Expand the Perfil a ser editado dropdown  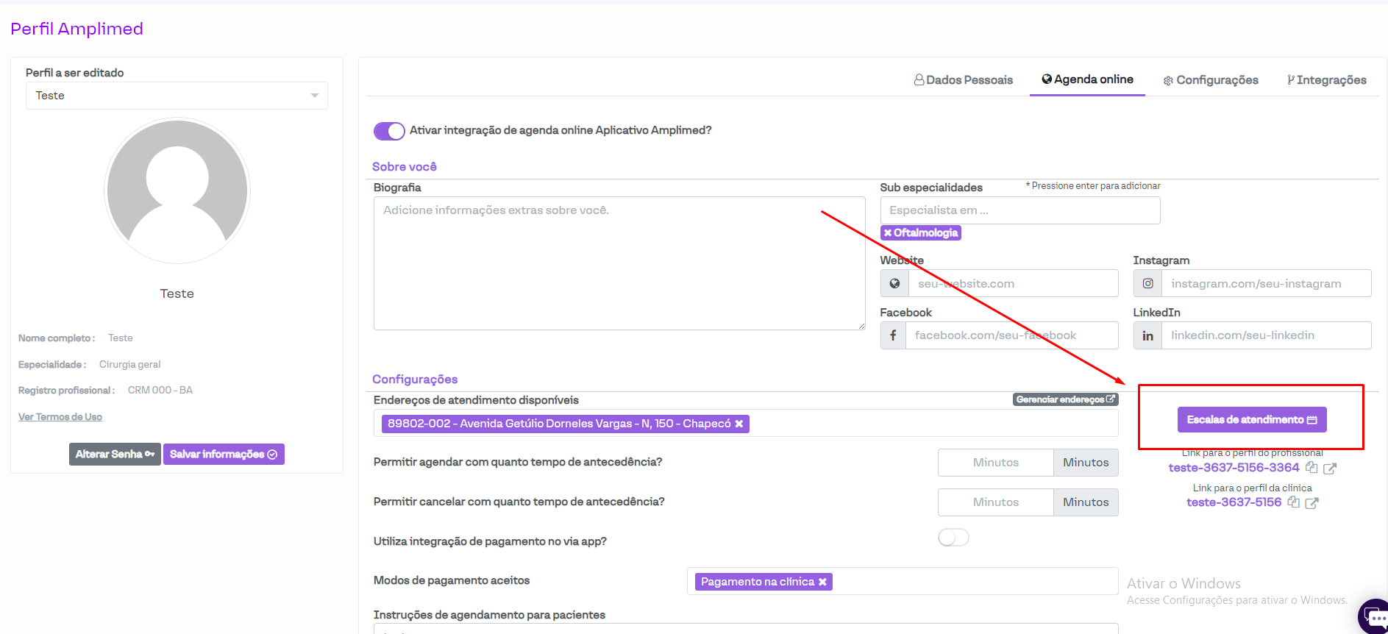pos(177,96)
